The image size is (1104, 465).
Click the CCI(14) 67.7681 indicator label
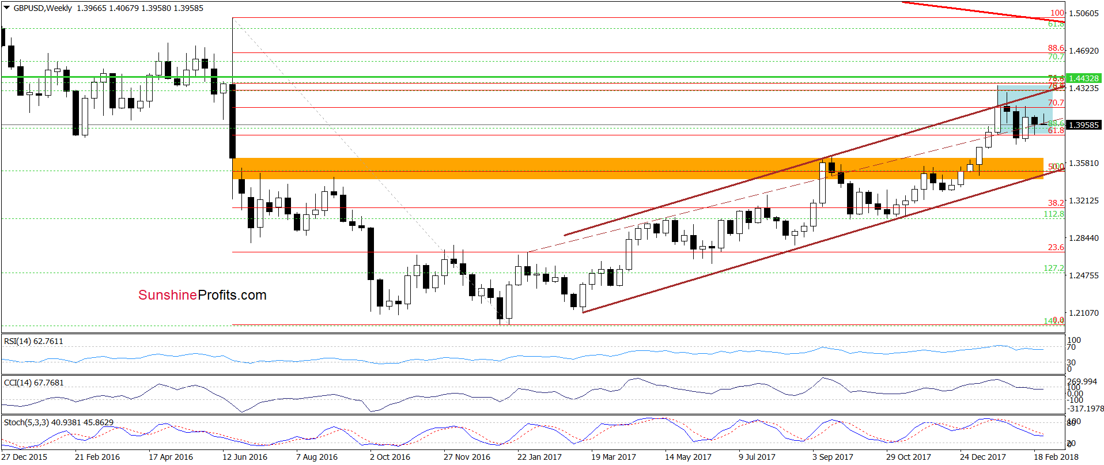pos(33,383)
